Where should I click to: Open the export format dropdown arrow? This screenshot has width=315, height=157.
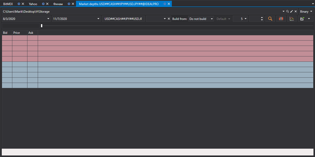(x=309, y=19)
